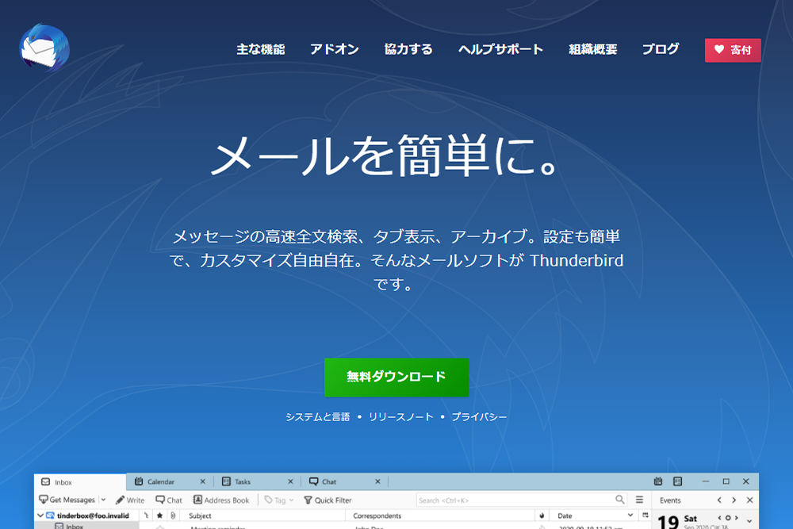Viewport: 793px width, 529px height.
Task: Click the search magnifier icon
Action: 620,500
